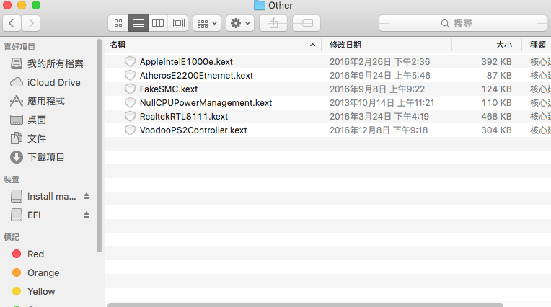Click the file name VoodooPS2Controller.kext
This screenshot has width=551, height=307.
click(193, 130)
